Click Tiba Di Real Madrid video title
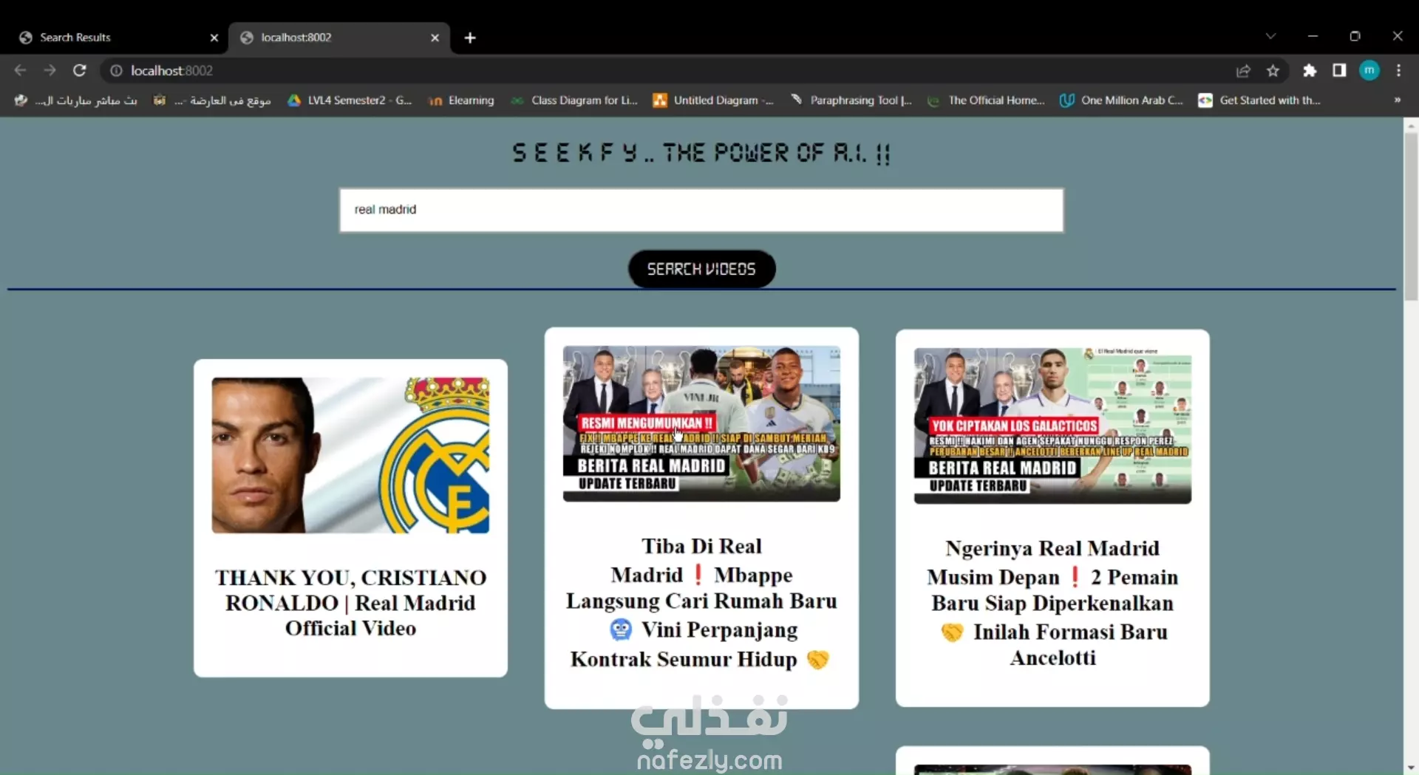 (x=701, y=602)
